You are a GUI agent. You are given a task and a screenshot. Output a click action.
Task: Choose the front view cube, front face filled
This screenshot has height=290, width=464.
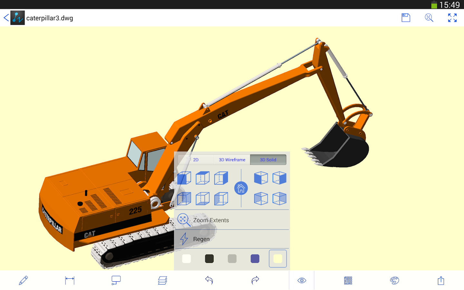184,178
